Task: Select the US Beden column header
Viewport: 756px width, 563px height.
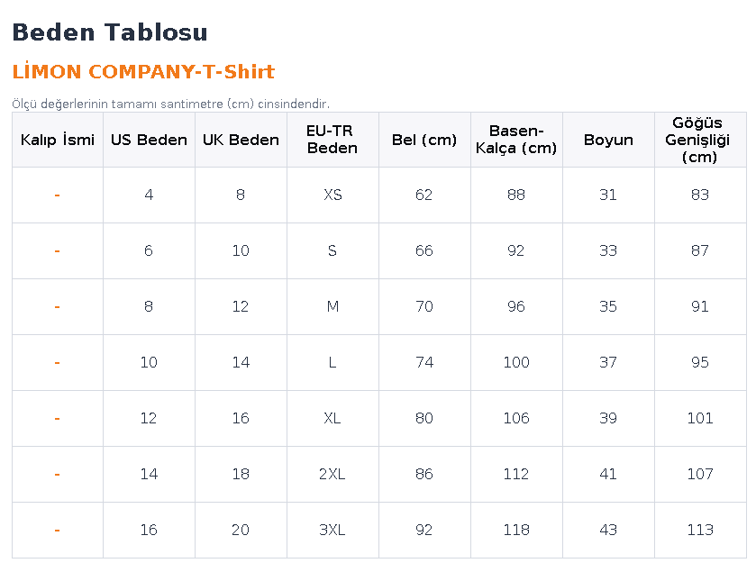Action: coord(149,140)
